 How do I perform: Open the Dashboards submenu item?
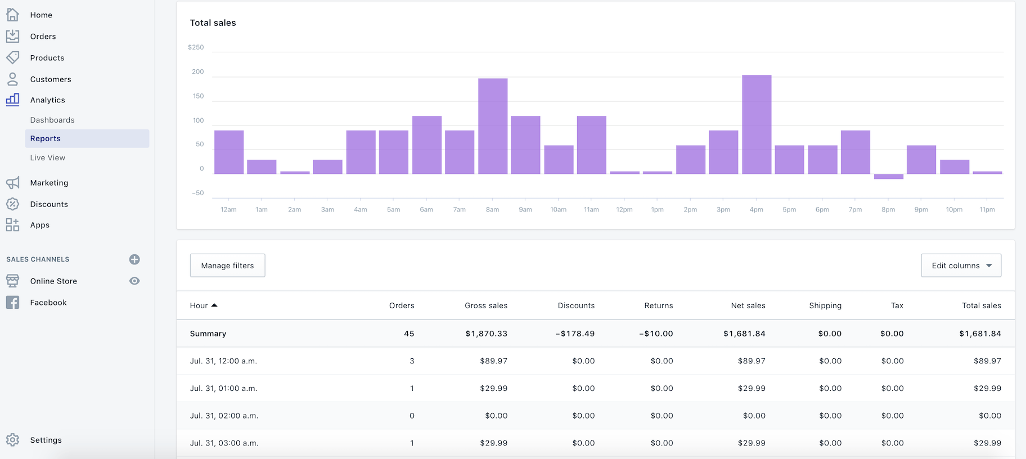[52, 120]
